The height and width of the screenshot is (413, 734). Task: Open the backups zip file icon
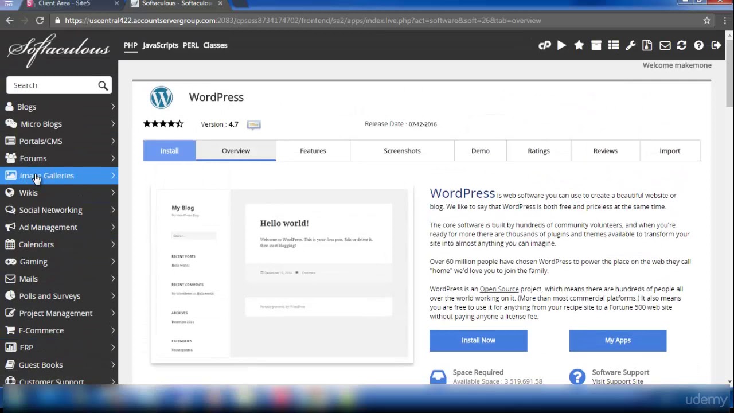pyautogui.click(x=647, y=45)
